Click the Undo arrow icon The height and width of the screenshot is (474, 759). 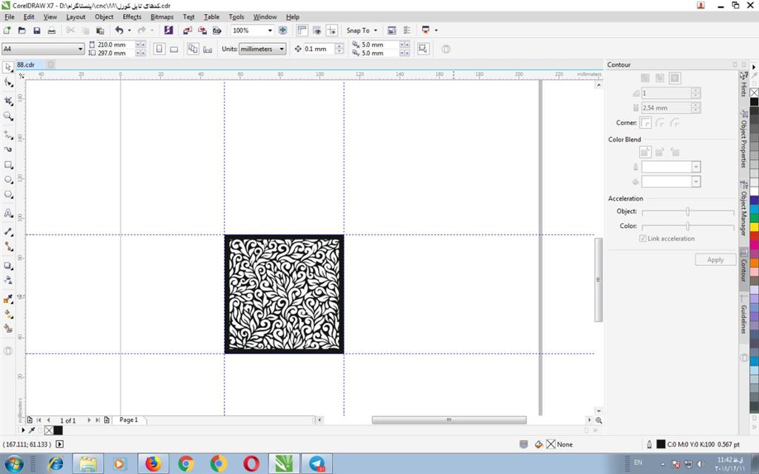point(119,30)
